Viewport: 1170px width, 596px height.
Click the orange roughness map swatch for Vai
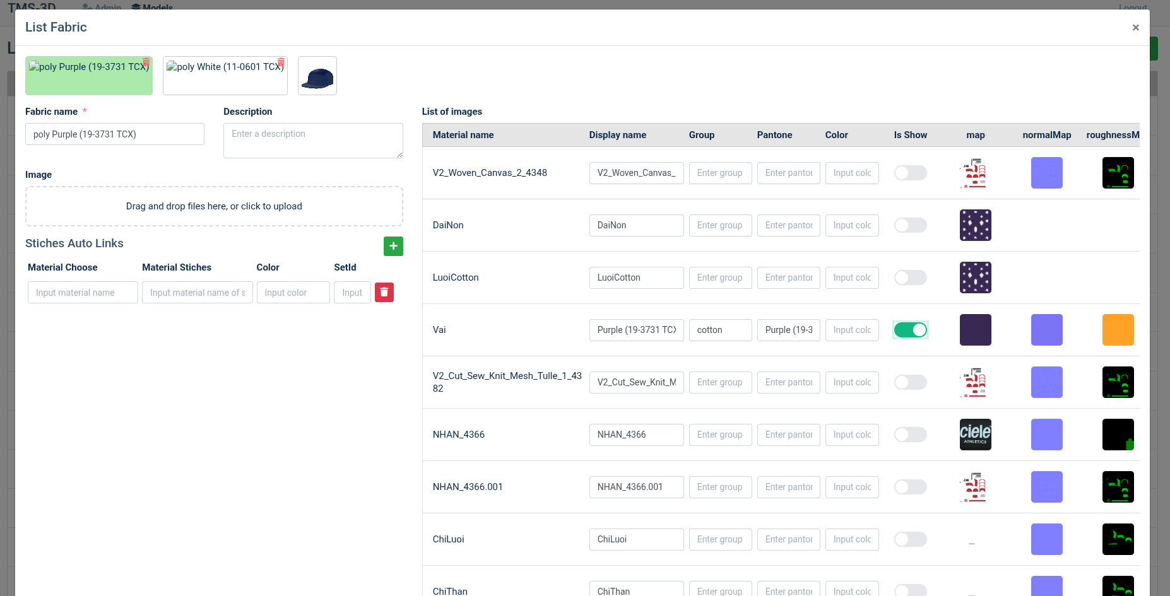1118,330
